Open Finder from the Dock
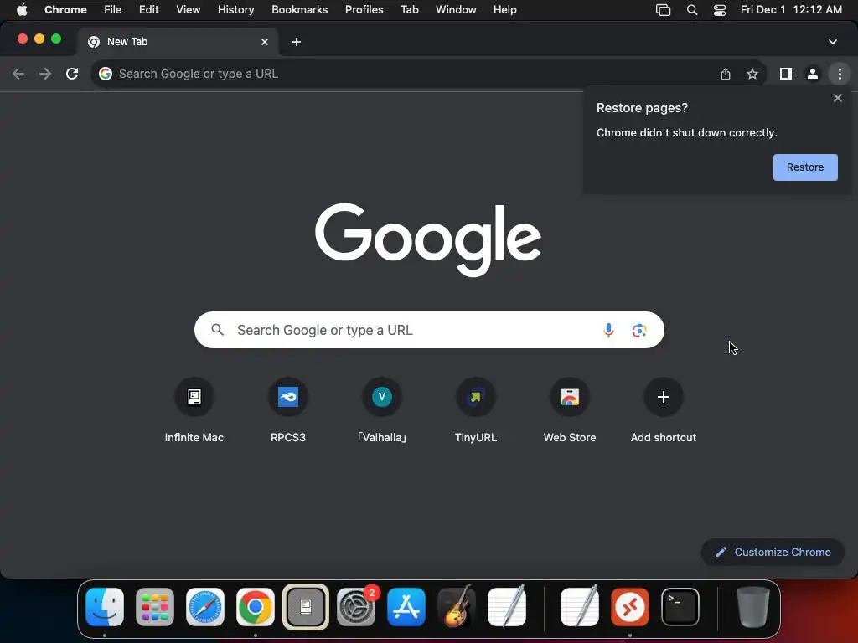858x643 pixels. click(x=105, y=607)
